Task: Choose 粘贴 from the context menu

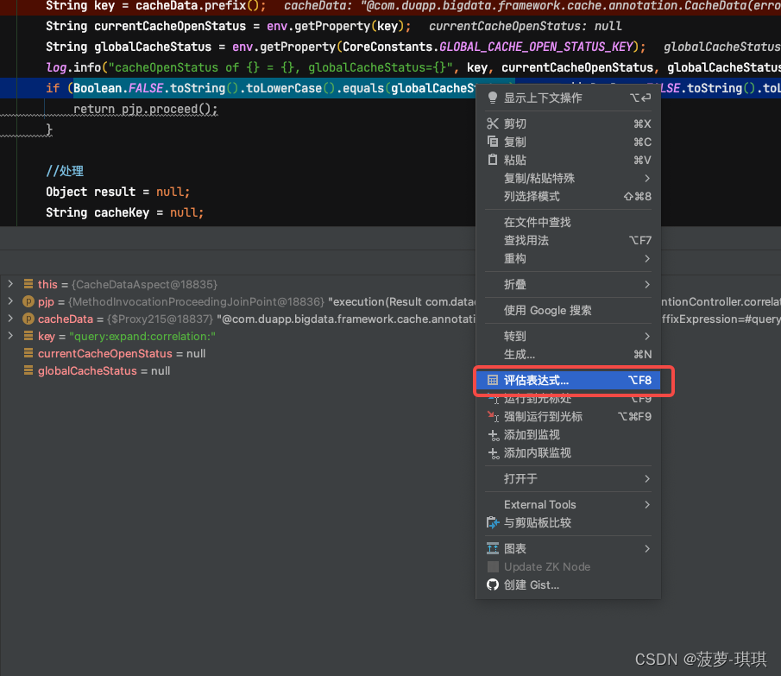Action: point(569,160)
